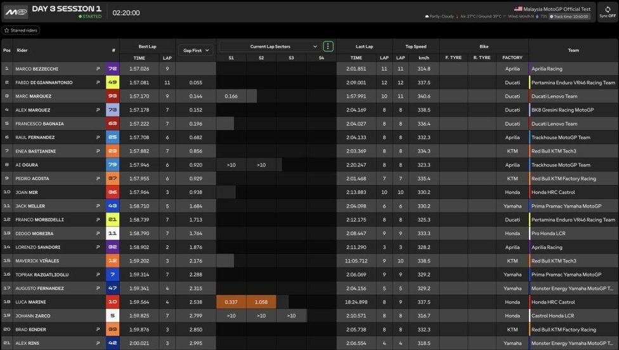The image size is (619, 350).
Task: Click the BK8 Gresini Racing MotoGP team
Action: point(562,110)
